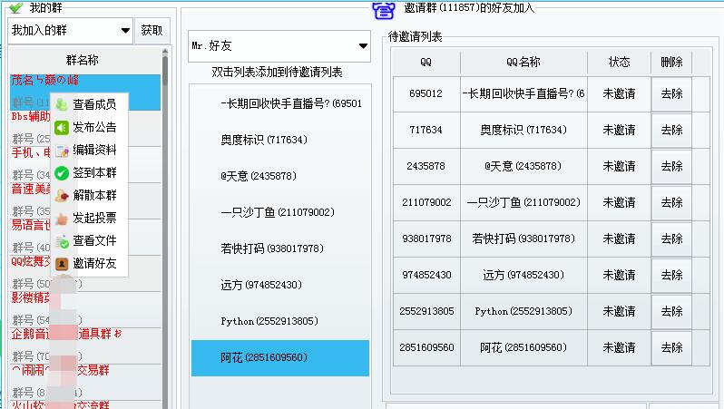Click 去除 for 奥度标识 row
The width and height of the screenshot is (724, 409).
coord(671,131)
